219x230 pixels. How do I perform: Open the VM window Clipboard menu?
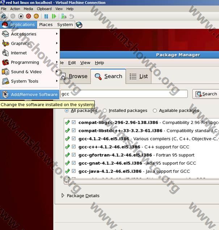pos(44,9)
